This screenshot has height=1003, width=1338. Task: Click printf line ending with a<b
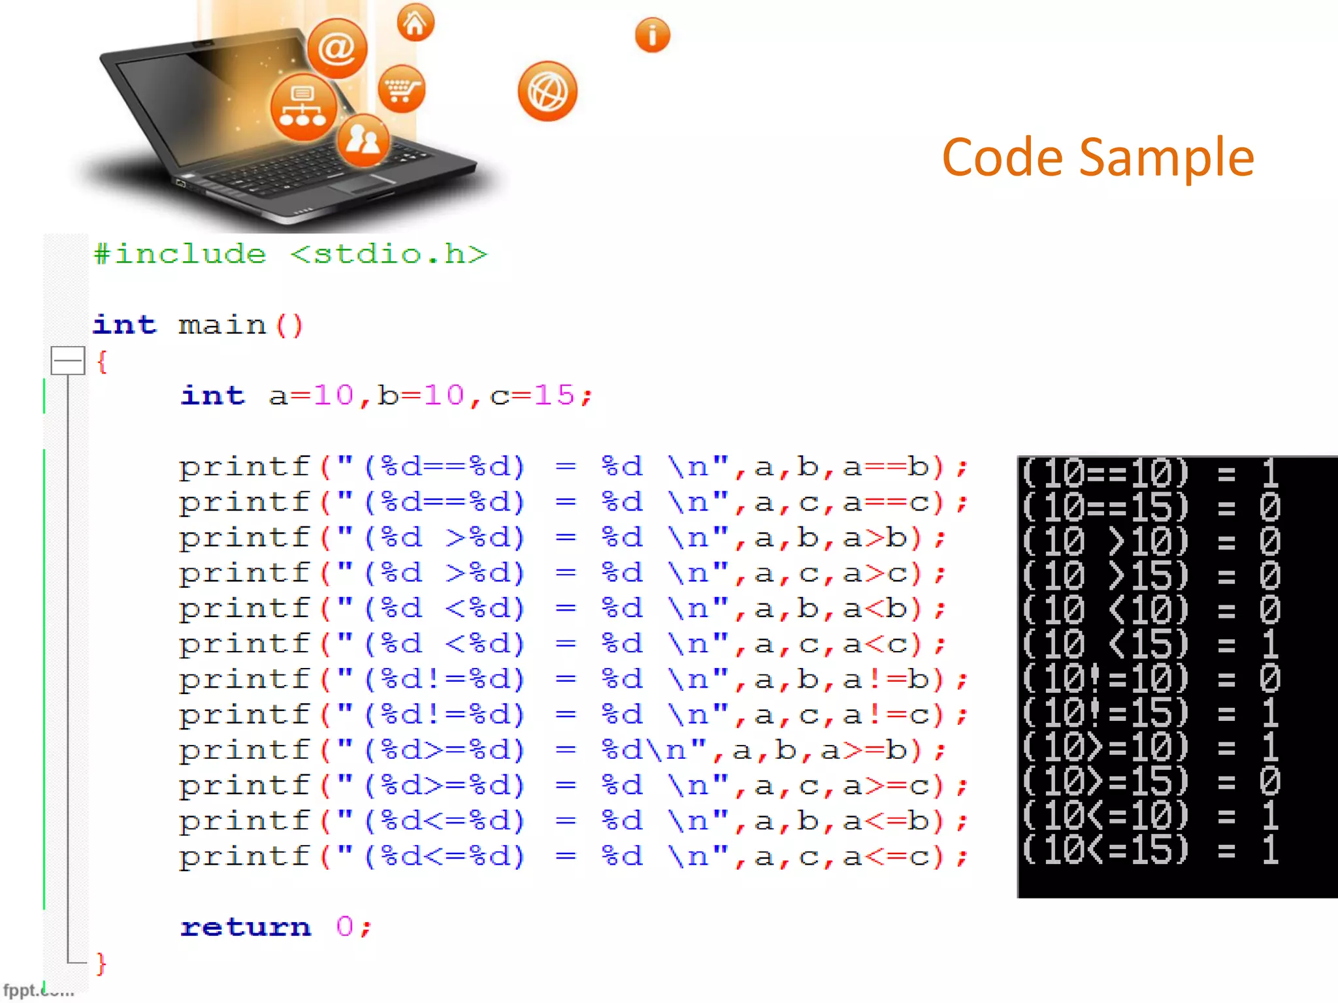[x=563, y=609]
